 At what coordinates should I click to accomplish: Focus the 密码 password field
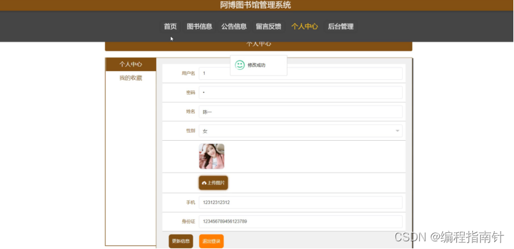point(300,92)
